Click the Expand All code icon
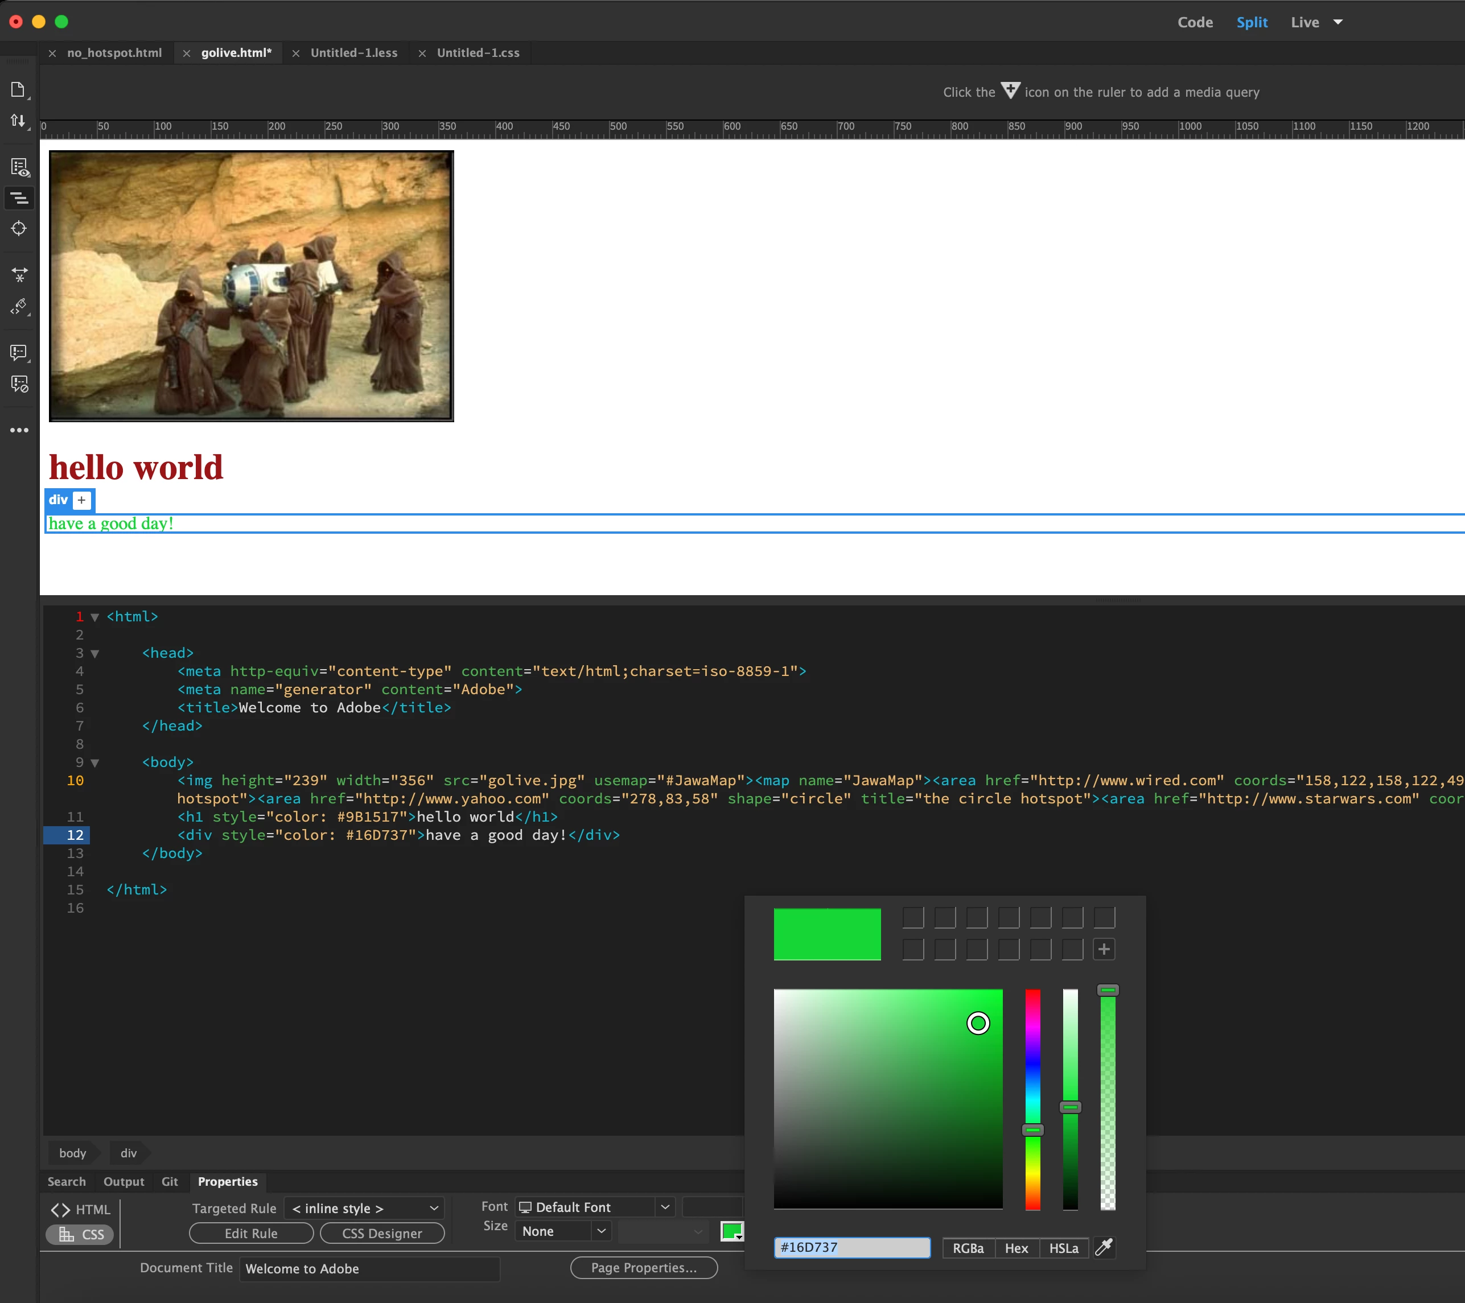This screenshot has width=1465, height=1303. 19,275
